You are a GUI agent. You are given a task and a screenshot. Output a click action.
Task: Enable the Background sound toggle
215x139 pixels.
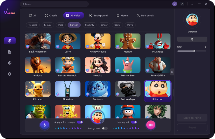105,128
